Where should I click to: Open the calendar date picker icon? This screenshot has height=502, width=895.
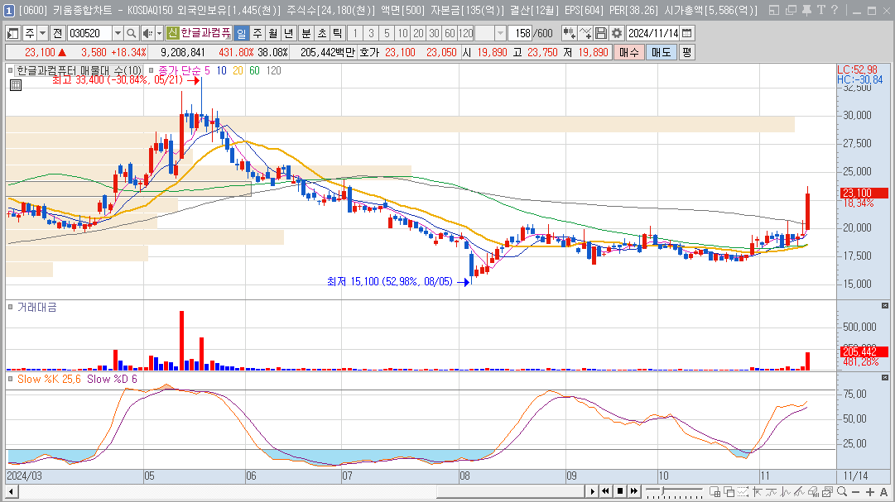(687, 34)
